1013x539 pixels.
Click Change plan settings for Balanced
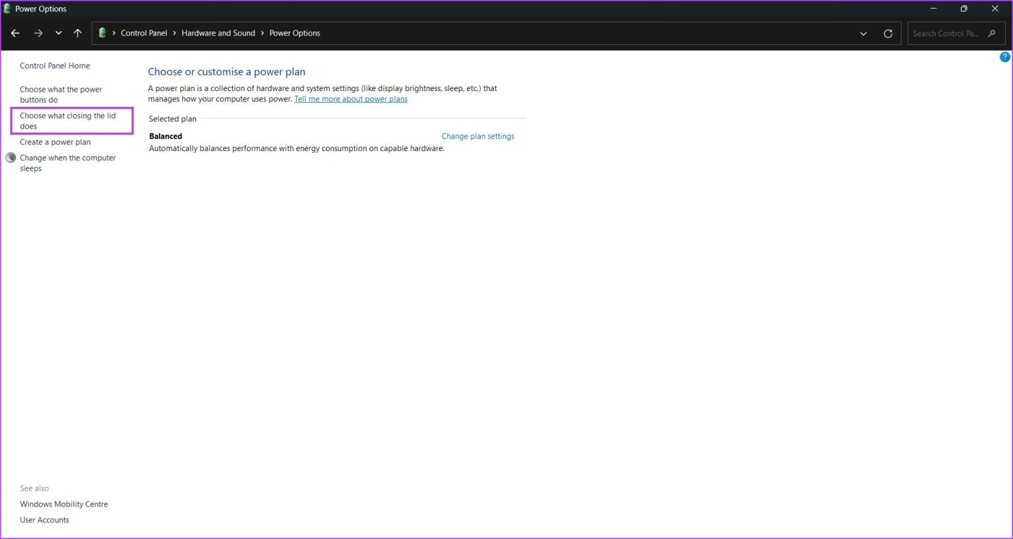tap(478, 137)
